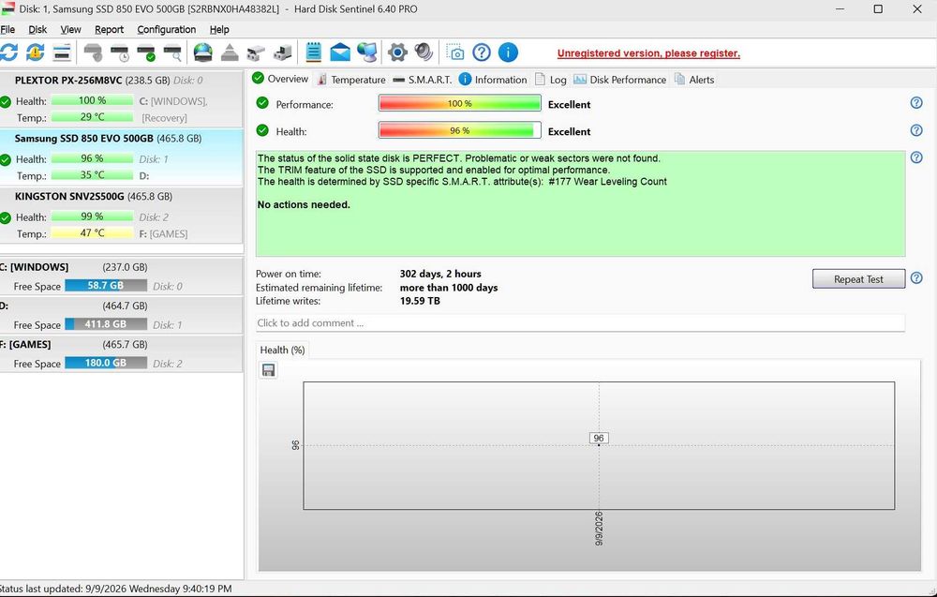Click the C: free space 58.7 GB bar
Screen dimensions: 937x597
point(106,286)
